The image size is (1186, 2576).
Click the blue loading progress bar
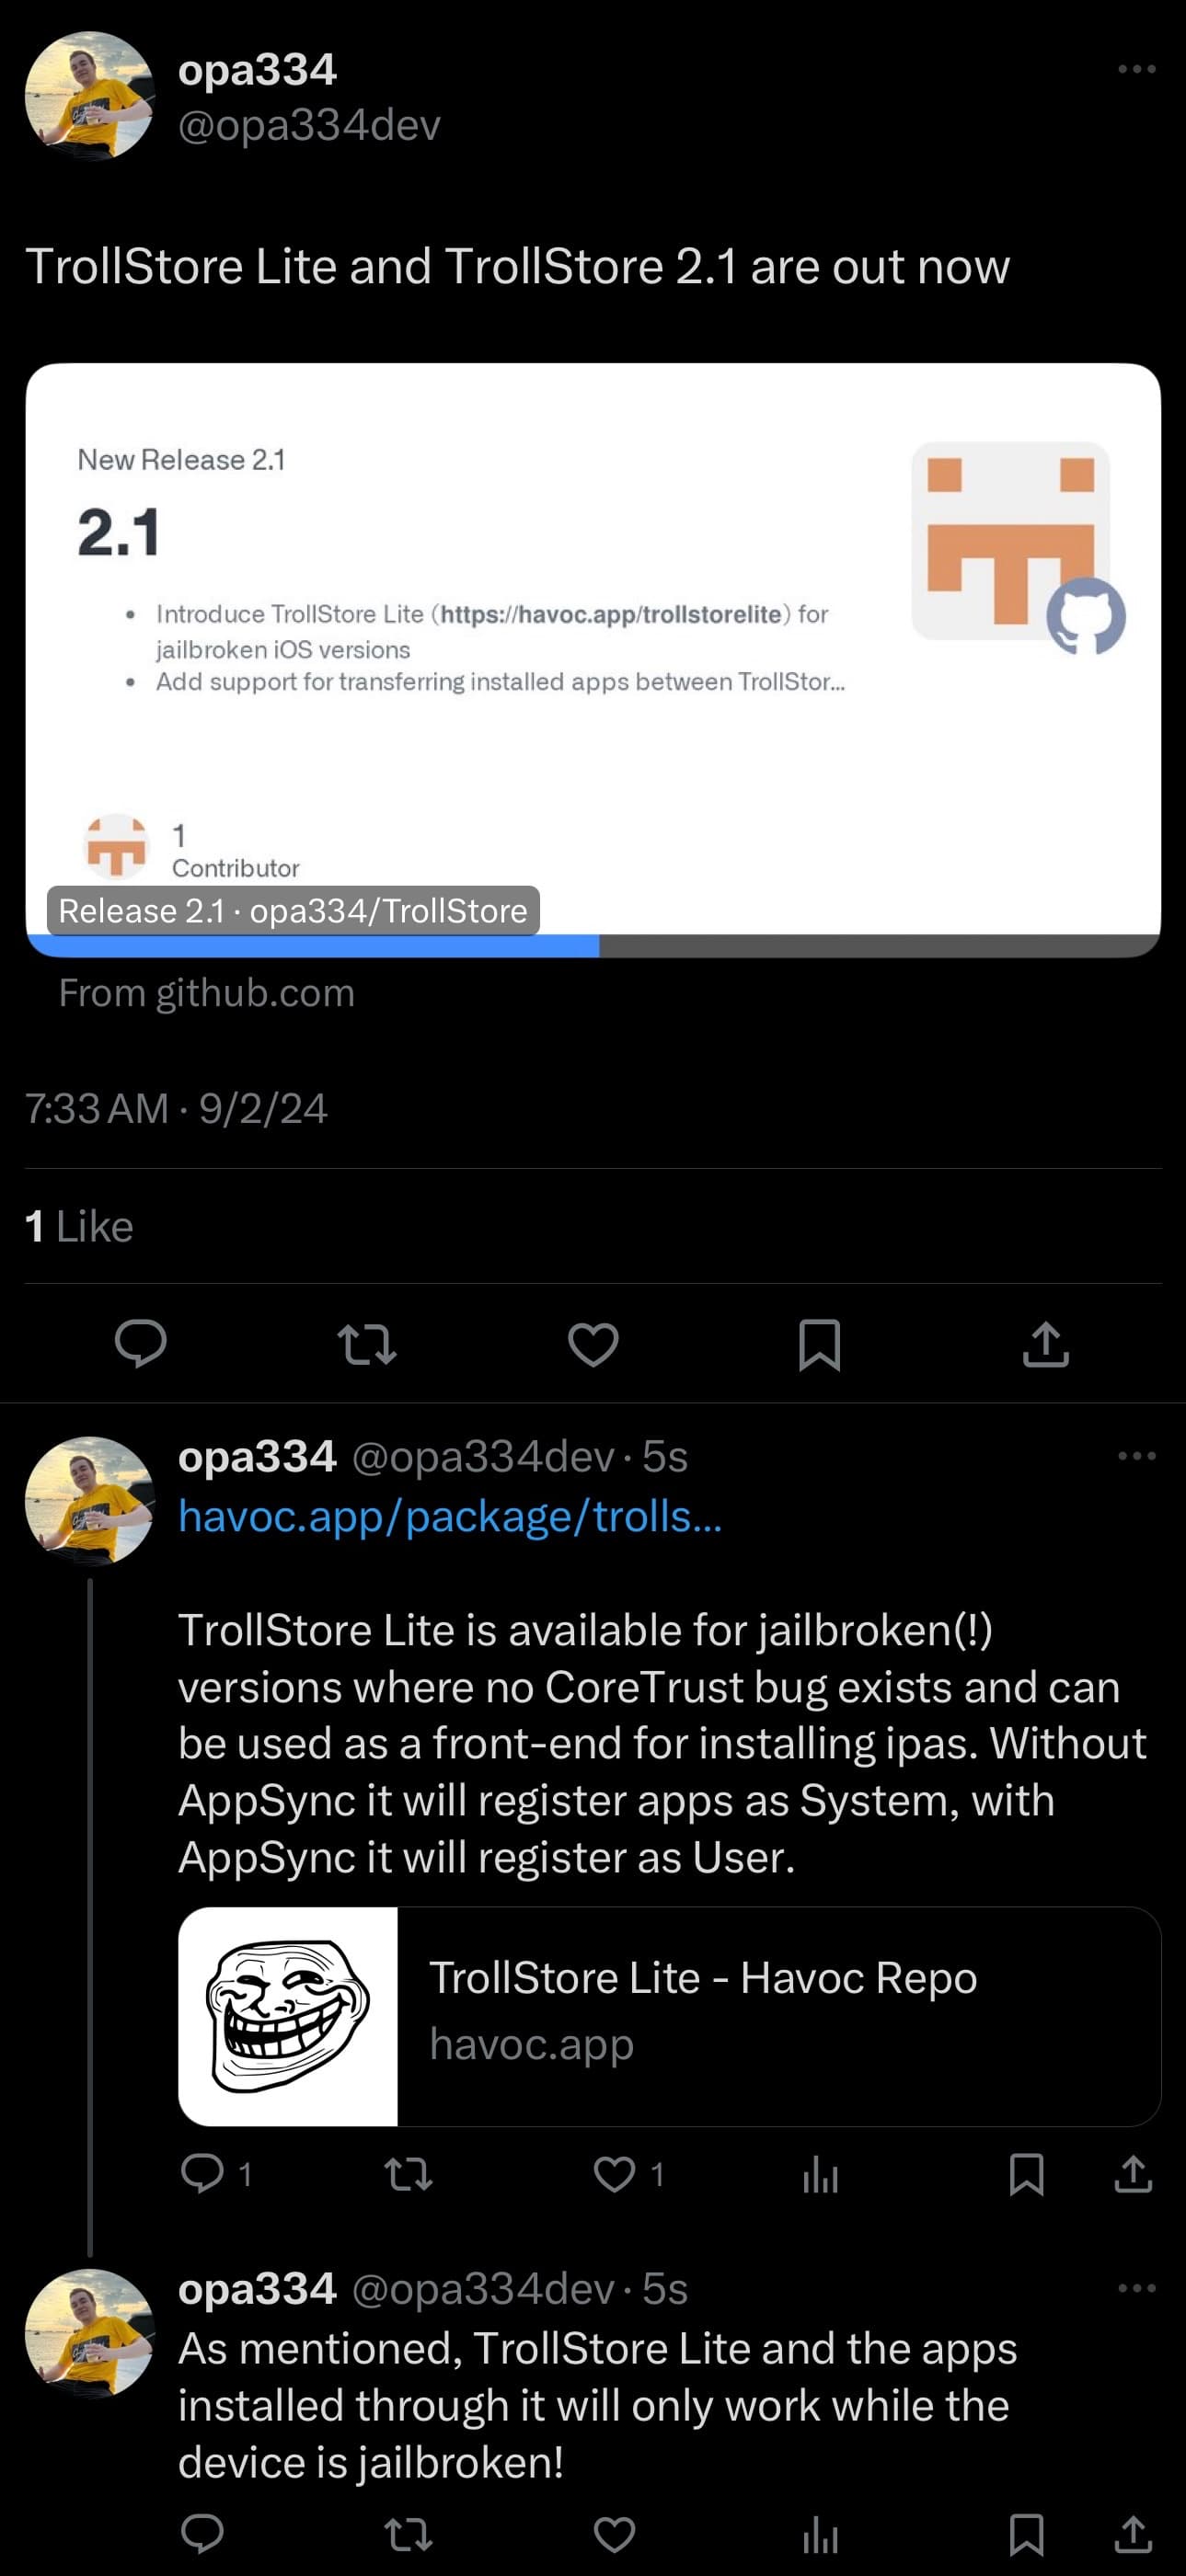click(x=313, y=946)
